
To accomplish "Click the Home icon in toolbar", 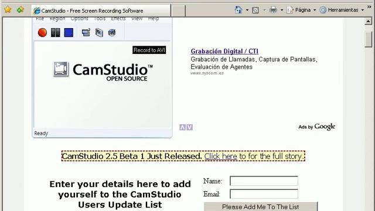I will pyautogui.click(x=238, y=10).
